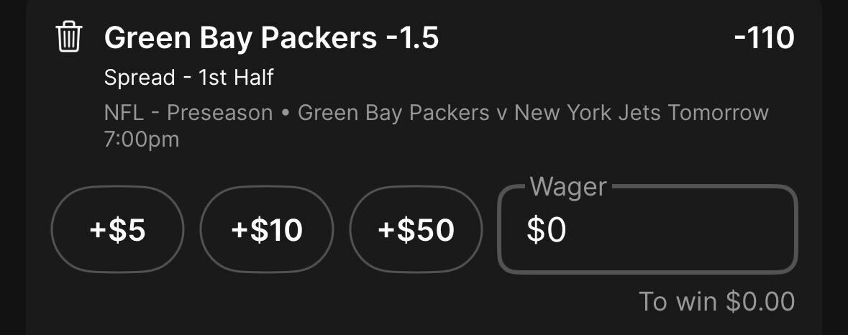The width and height of the screenshot is (848, 335).
Task: Open the NFL - Preseason league text
Action: (188, 114)
